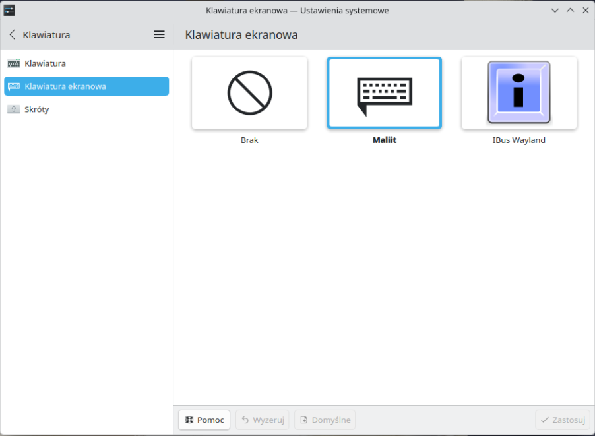The width and height of the screenshot is (595, 436).
Task: Click the Brak label under the first tile
Action: coord(249,140)
